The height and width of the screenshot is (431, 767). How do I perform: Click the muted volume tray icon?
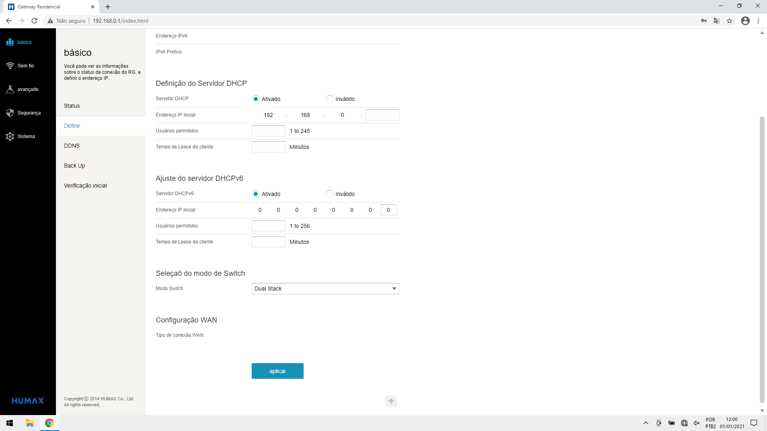pyautogui.click(x=697, y=423)
